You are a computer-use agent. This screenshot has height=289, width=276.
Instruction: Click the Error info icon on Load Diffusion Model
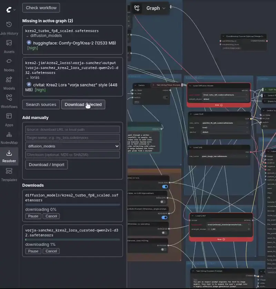tap(221, 105)
